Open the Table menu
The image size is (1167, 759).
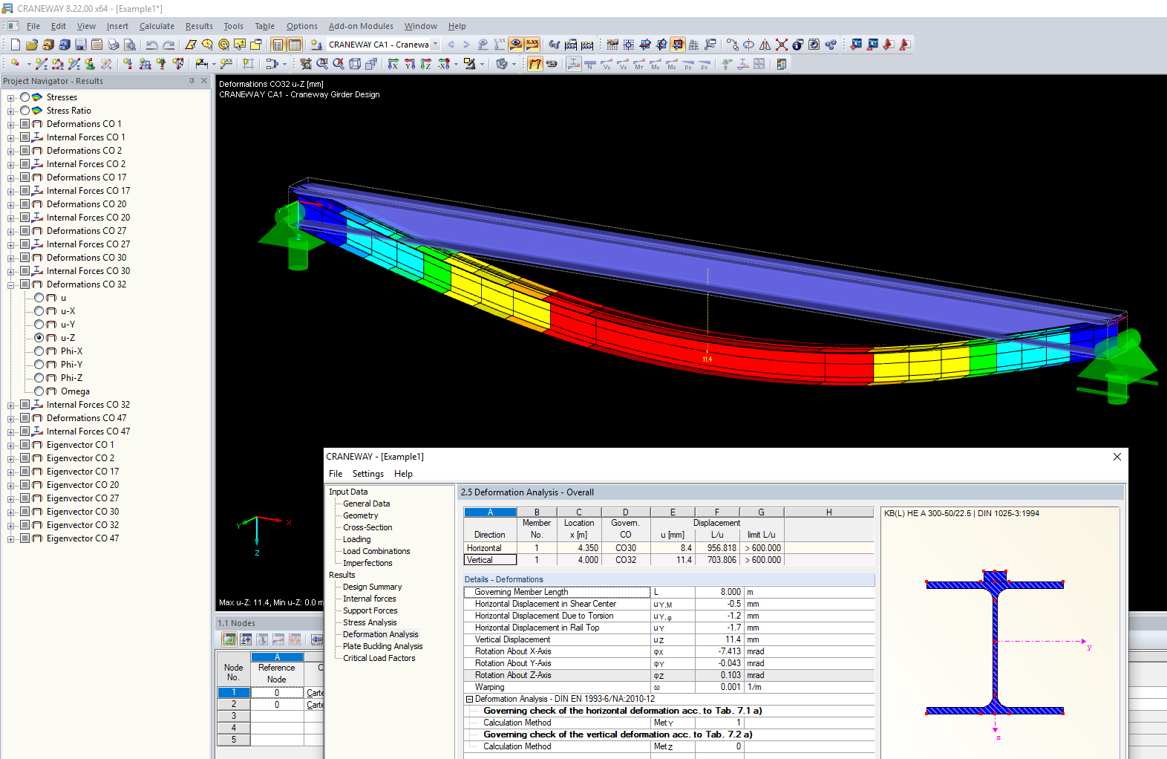click(265, 26)
